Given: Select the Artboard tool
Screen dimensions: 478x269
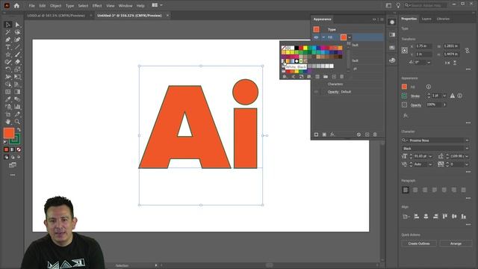Looking at the screenshot, I should (8, 114).
